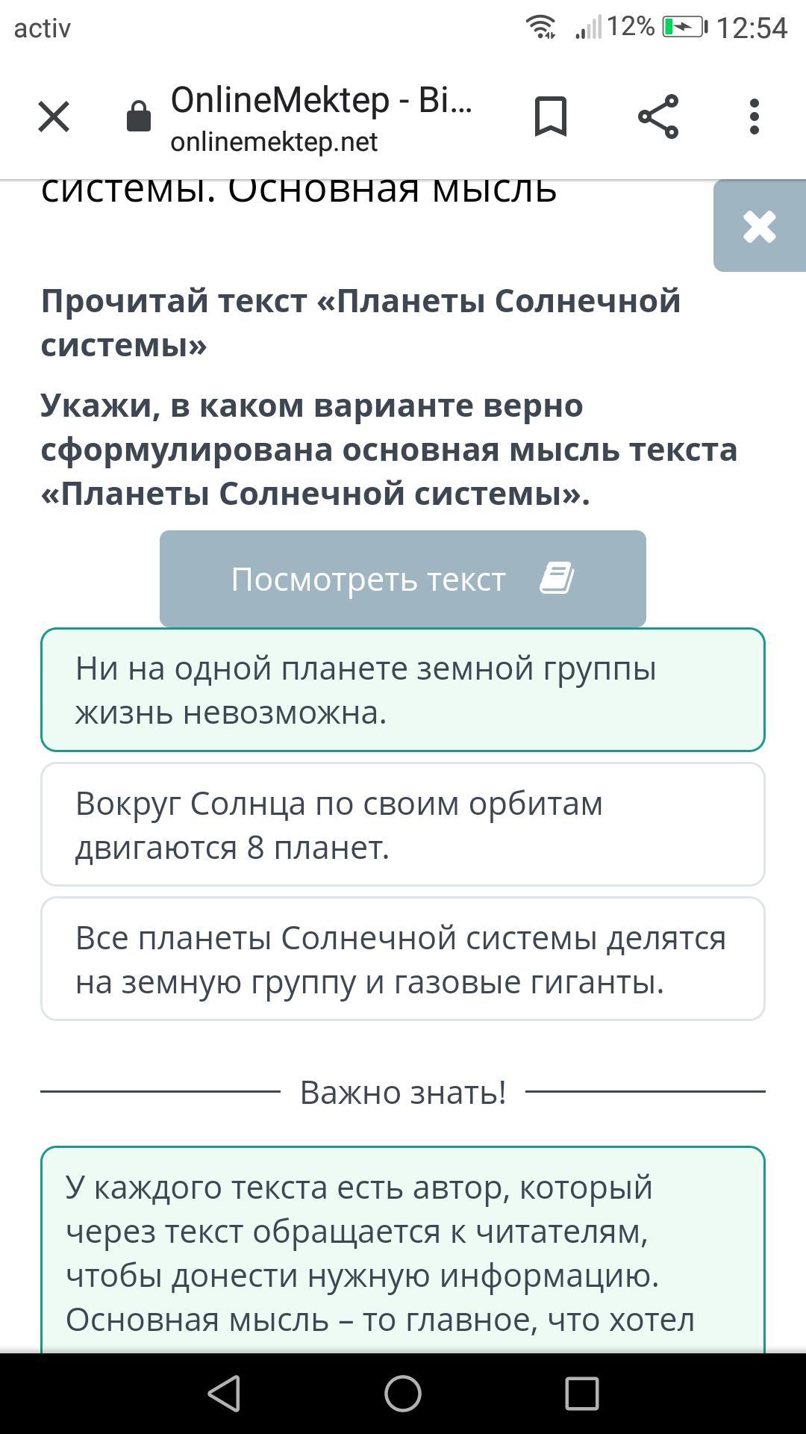Viewport: 806px width, 1434px height.
Task: Tap Android home navigation button
Action: click(x=403, y=1394)
